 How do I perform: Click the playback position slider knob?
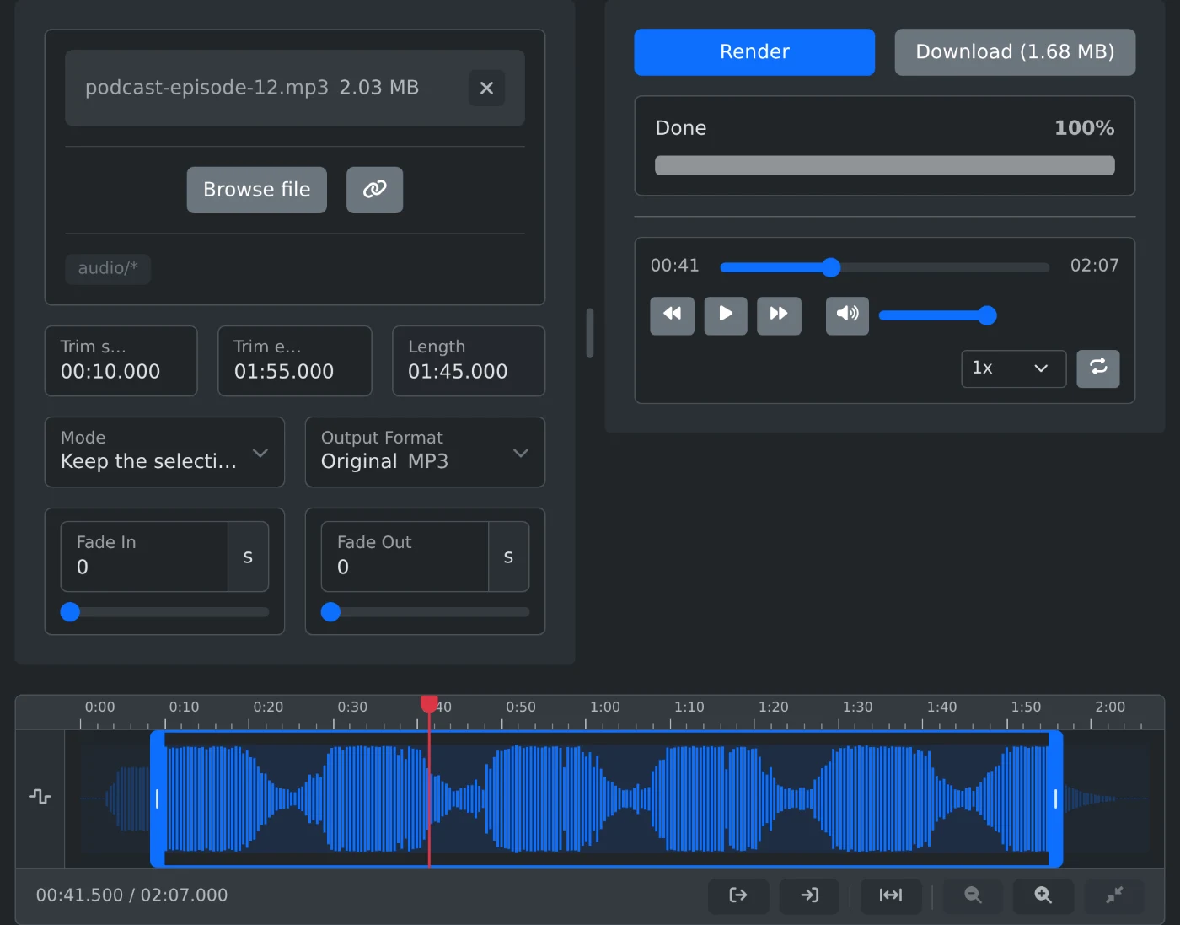pyautogui.click(x=831, y=267)
